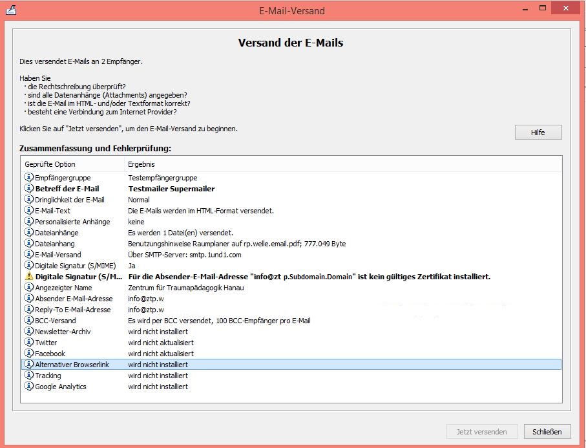Click the info icon next to BCC-Versand

click(x=29, y=321)
